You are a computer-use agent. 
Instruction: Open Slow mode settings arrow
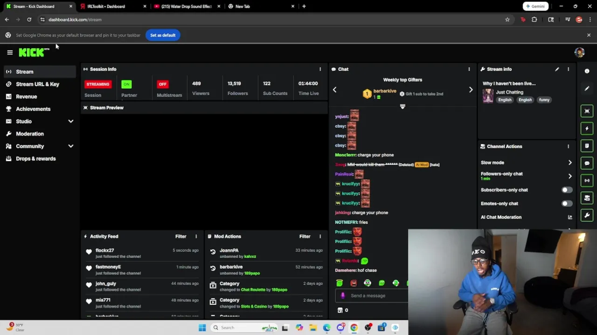[569, 163]
